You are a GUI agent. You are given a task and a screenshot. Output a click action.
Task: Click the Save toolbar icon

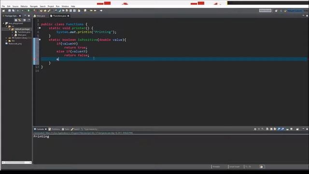(x=10, y=11)
